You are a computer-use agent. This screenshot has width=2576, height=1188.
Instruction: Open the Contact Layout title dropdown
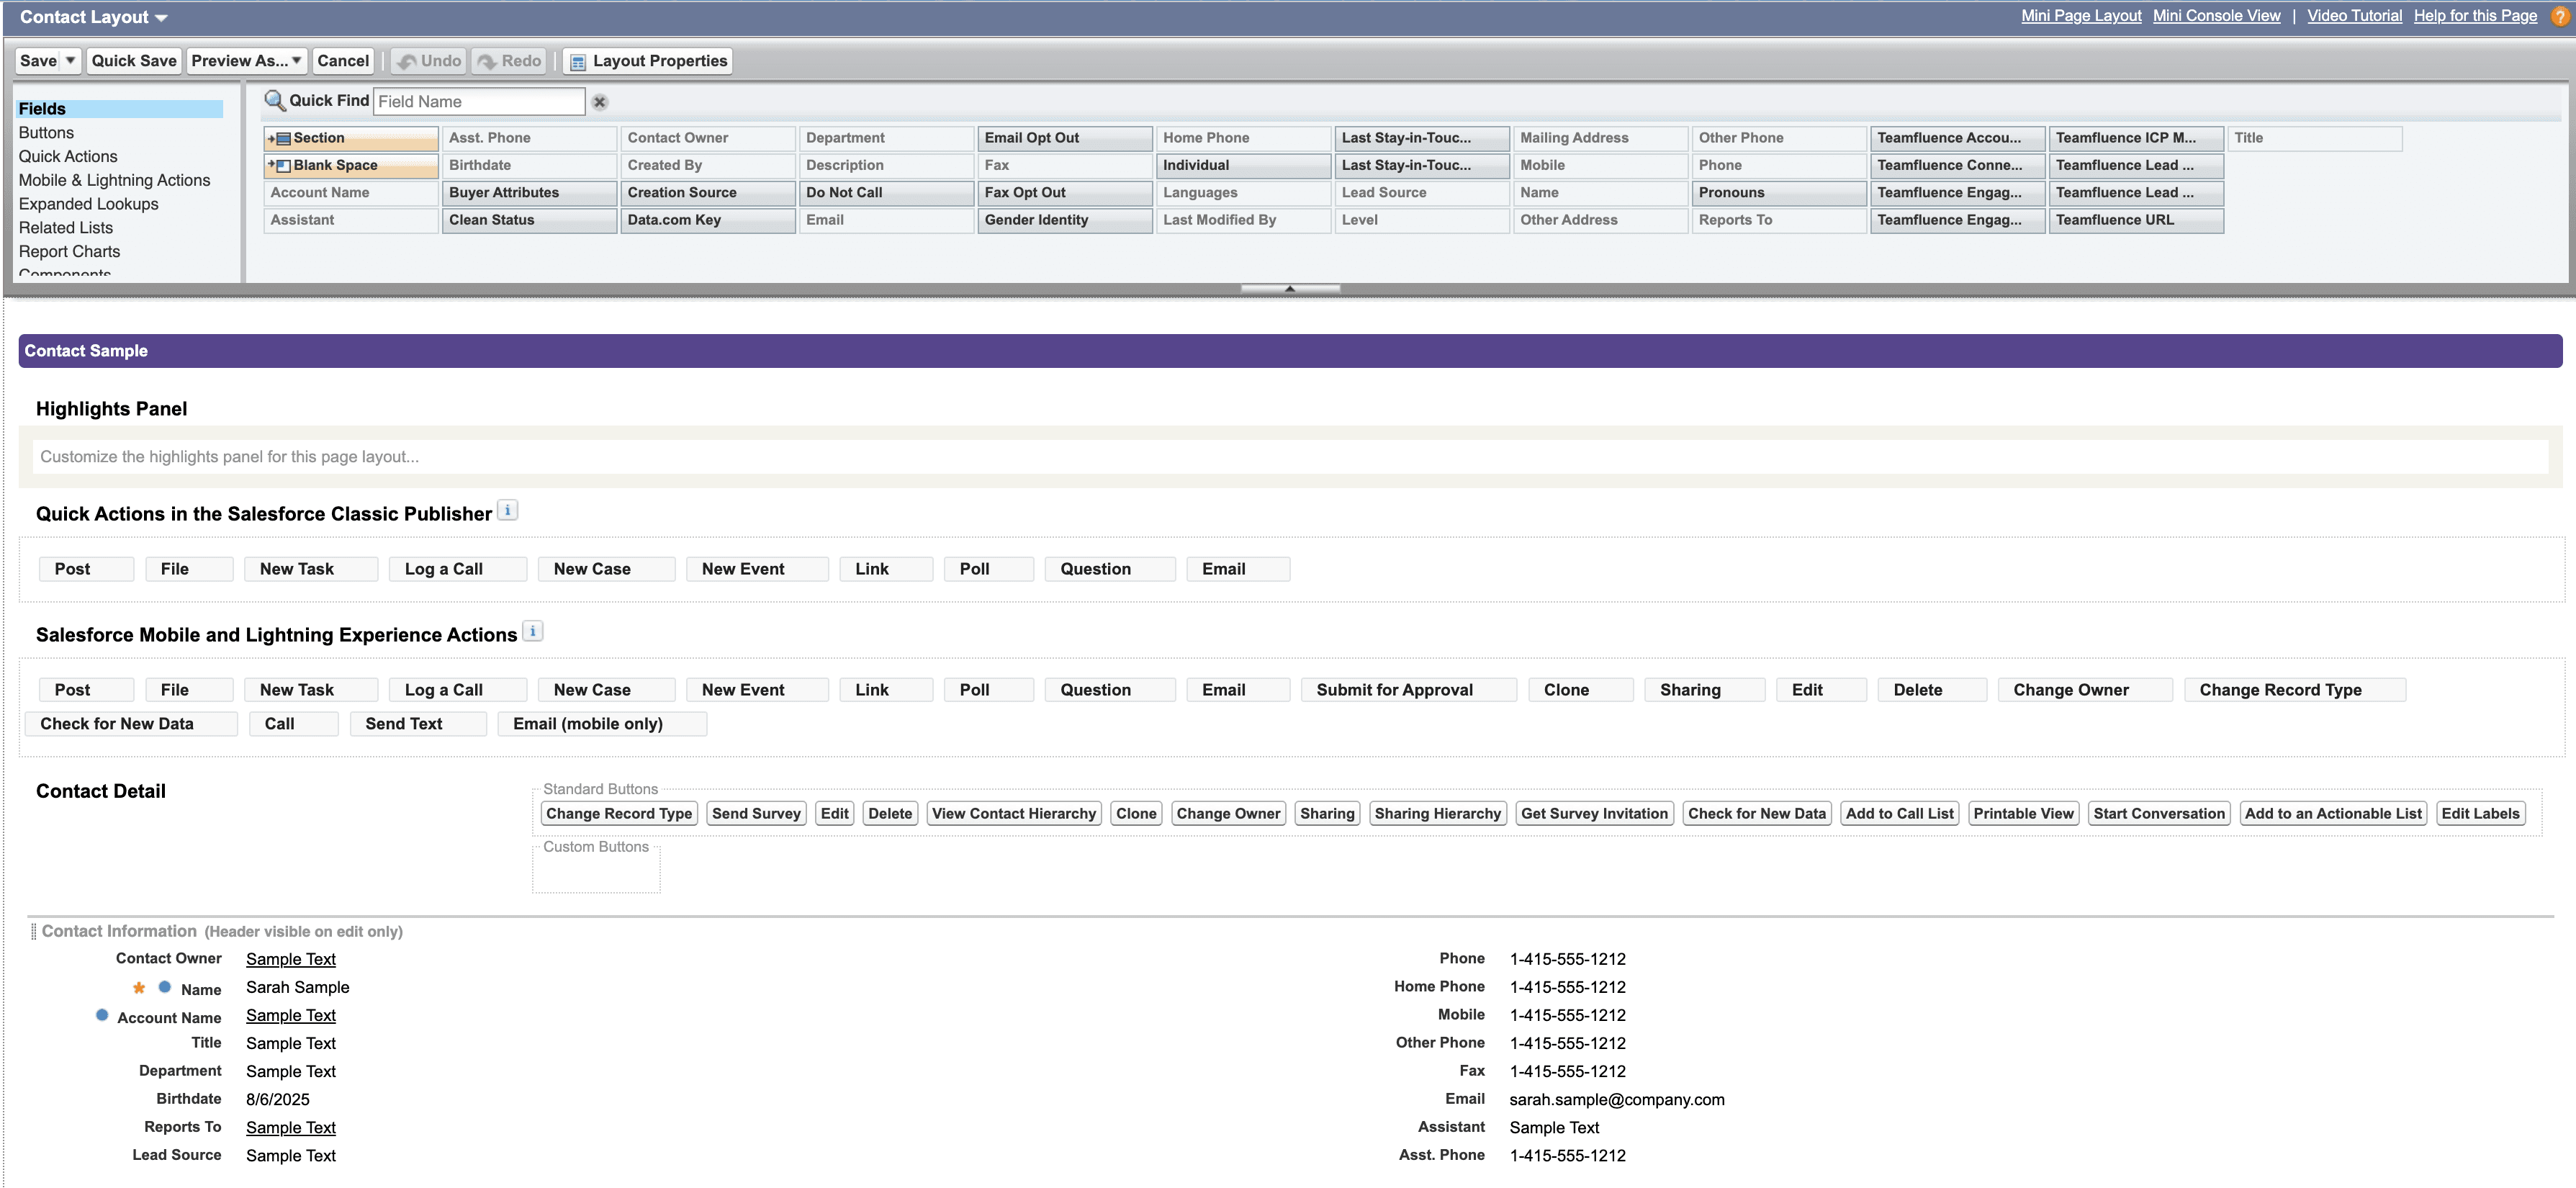(x=161, y=18)
